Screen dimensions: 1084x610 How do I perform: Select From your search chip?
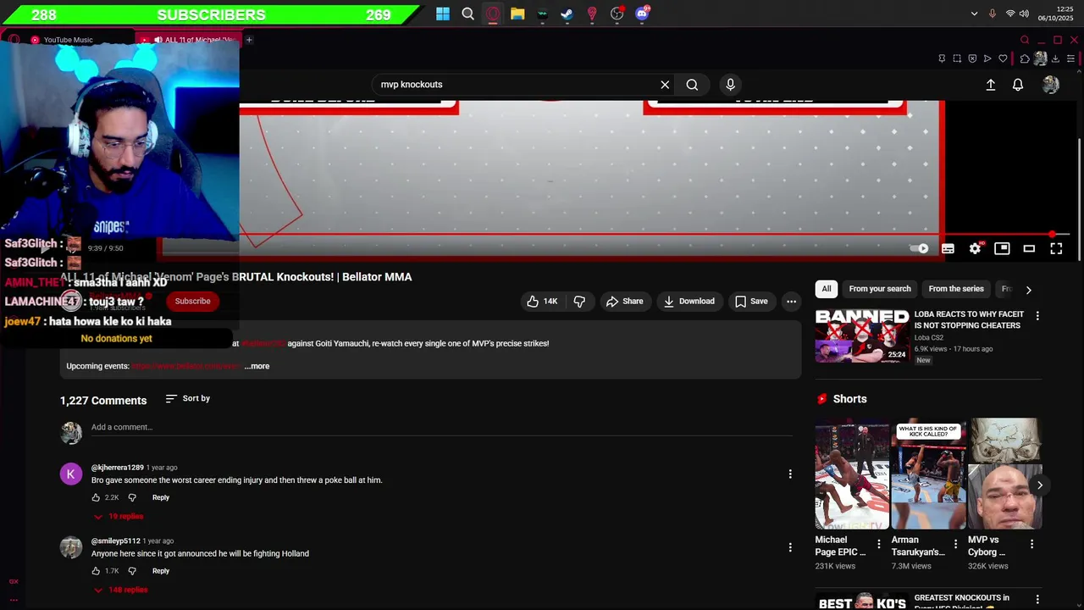880,289
